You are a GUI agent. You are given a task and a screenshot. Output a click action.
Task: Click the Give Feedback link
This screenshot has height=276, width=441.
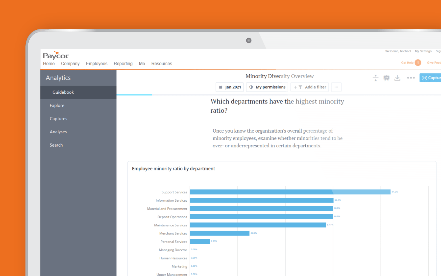click(x=434, y=63)
